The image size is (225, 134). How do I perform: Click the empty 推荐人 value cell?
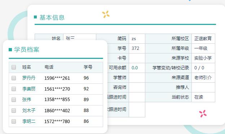[203, 87]
